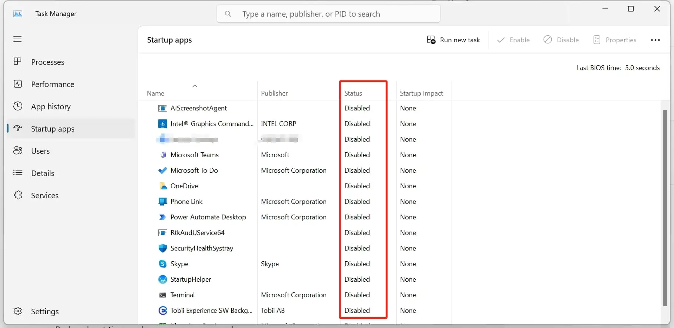This screenshot has width=674, height=328.
Task: Select Startup apps in the sidebar
Action: (x=53, y=129)
